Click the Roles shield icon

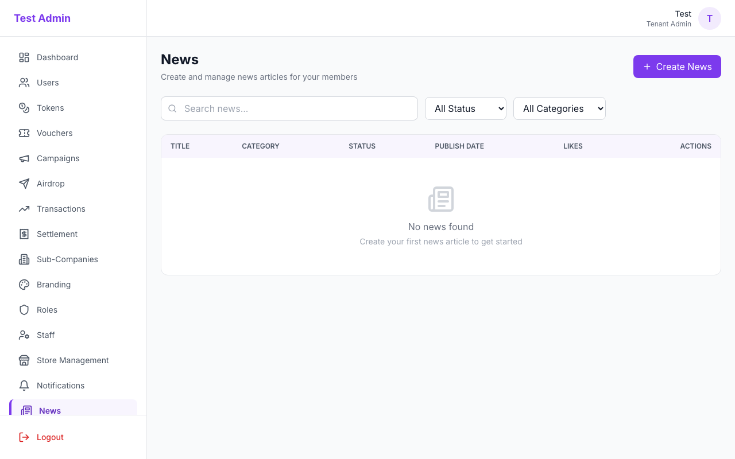tap(24, 310)
